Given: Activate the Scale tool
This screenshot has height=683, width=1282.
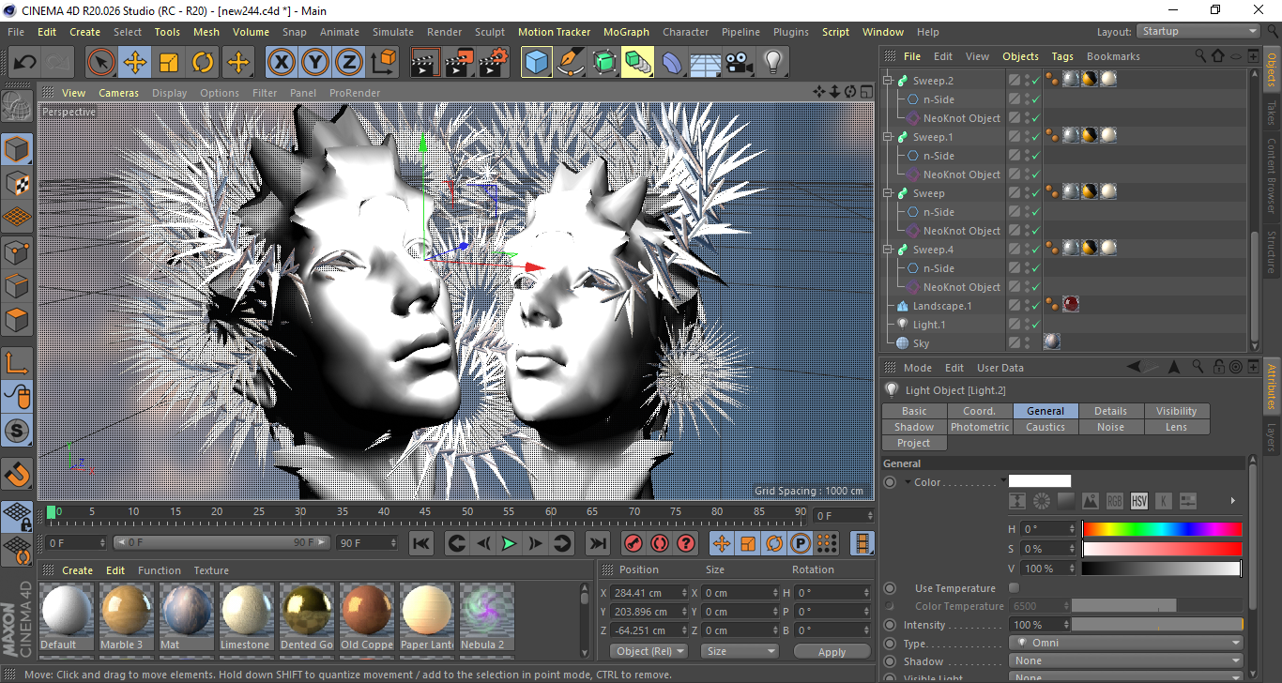Looking at the screenshot, I should (169, 63).
